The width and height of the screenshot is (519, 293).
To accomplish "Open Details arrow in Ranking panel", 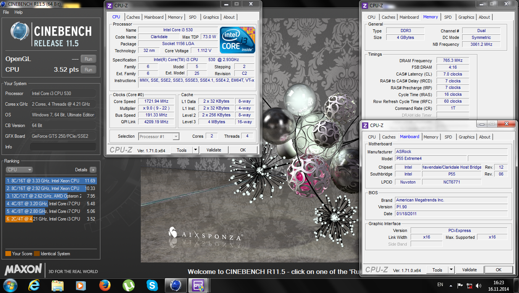I will [93, 170].
